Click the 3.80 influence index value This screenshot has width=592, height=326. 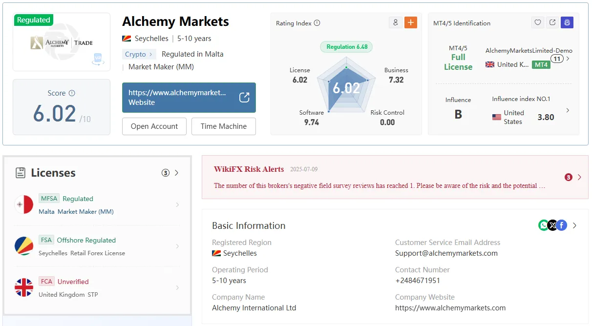point(546,117)
